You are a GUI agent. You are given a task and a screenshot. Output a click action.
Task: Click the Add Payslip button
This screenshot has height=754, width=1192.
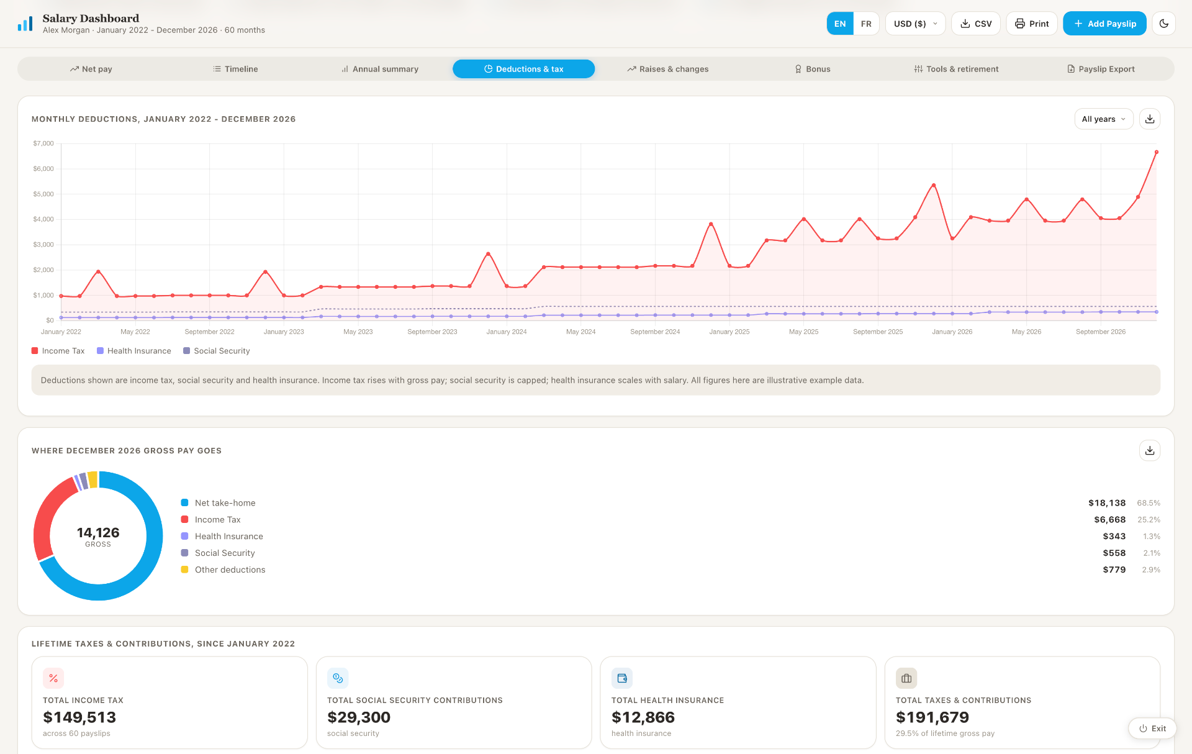(1104, 24)
